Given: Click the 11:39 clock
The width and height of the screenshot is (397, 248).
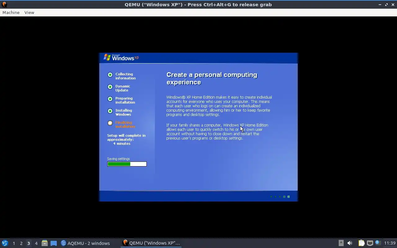Looking at the screenshot, I should click(x=390, y=243).
